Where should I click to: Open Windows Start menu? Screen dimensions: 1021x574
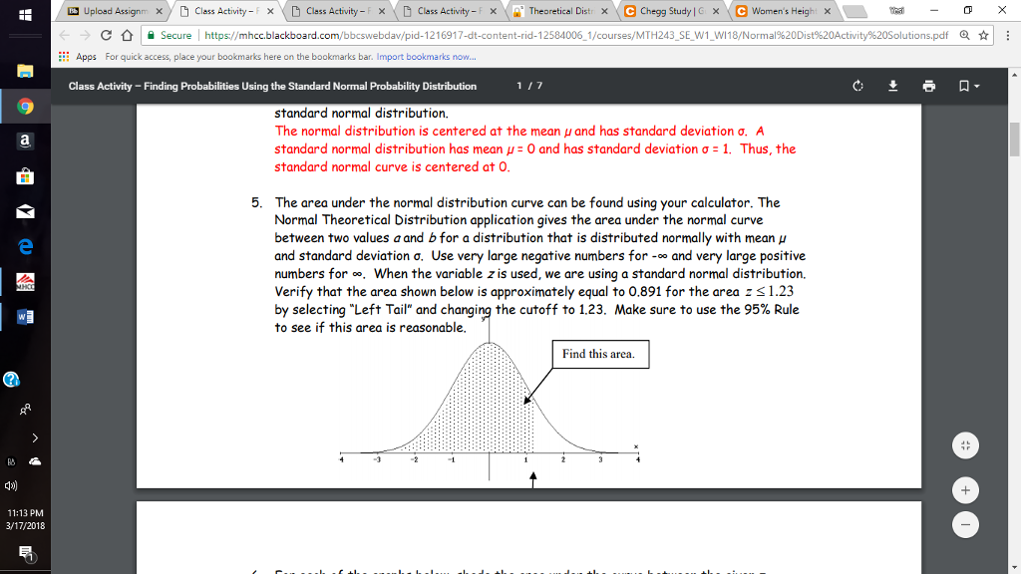pos(25,14)
